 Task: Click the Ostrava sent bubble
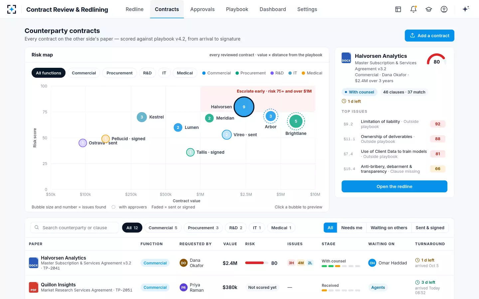pyautogui.click(x=82, y=143)
